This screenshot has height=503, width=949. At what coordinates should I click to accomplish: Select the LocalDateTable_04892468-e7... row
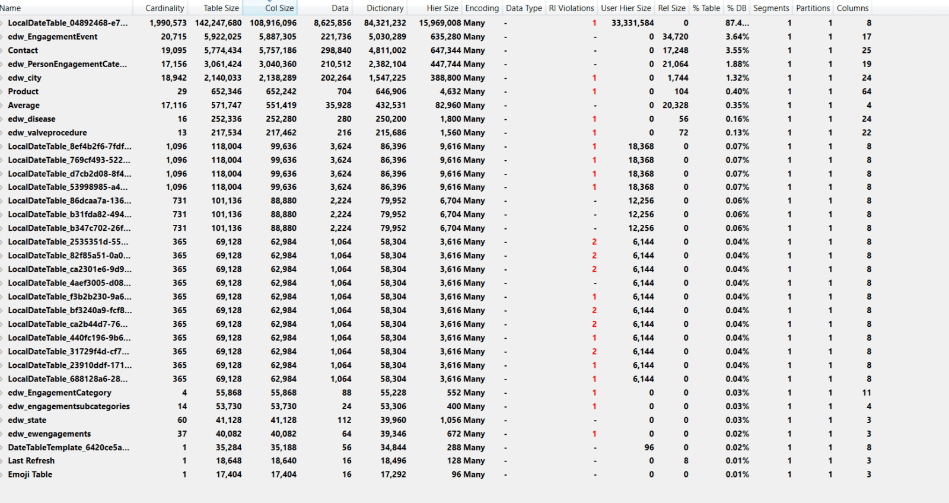[436, 23]
